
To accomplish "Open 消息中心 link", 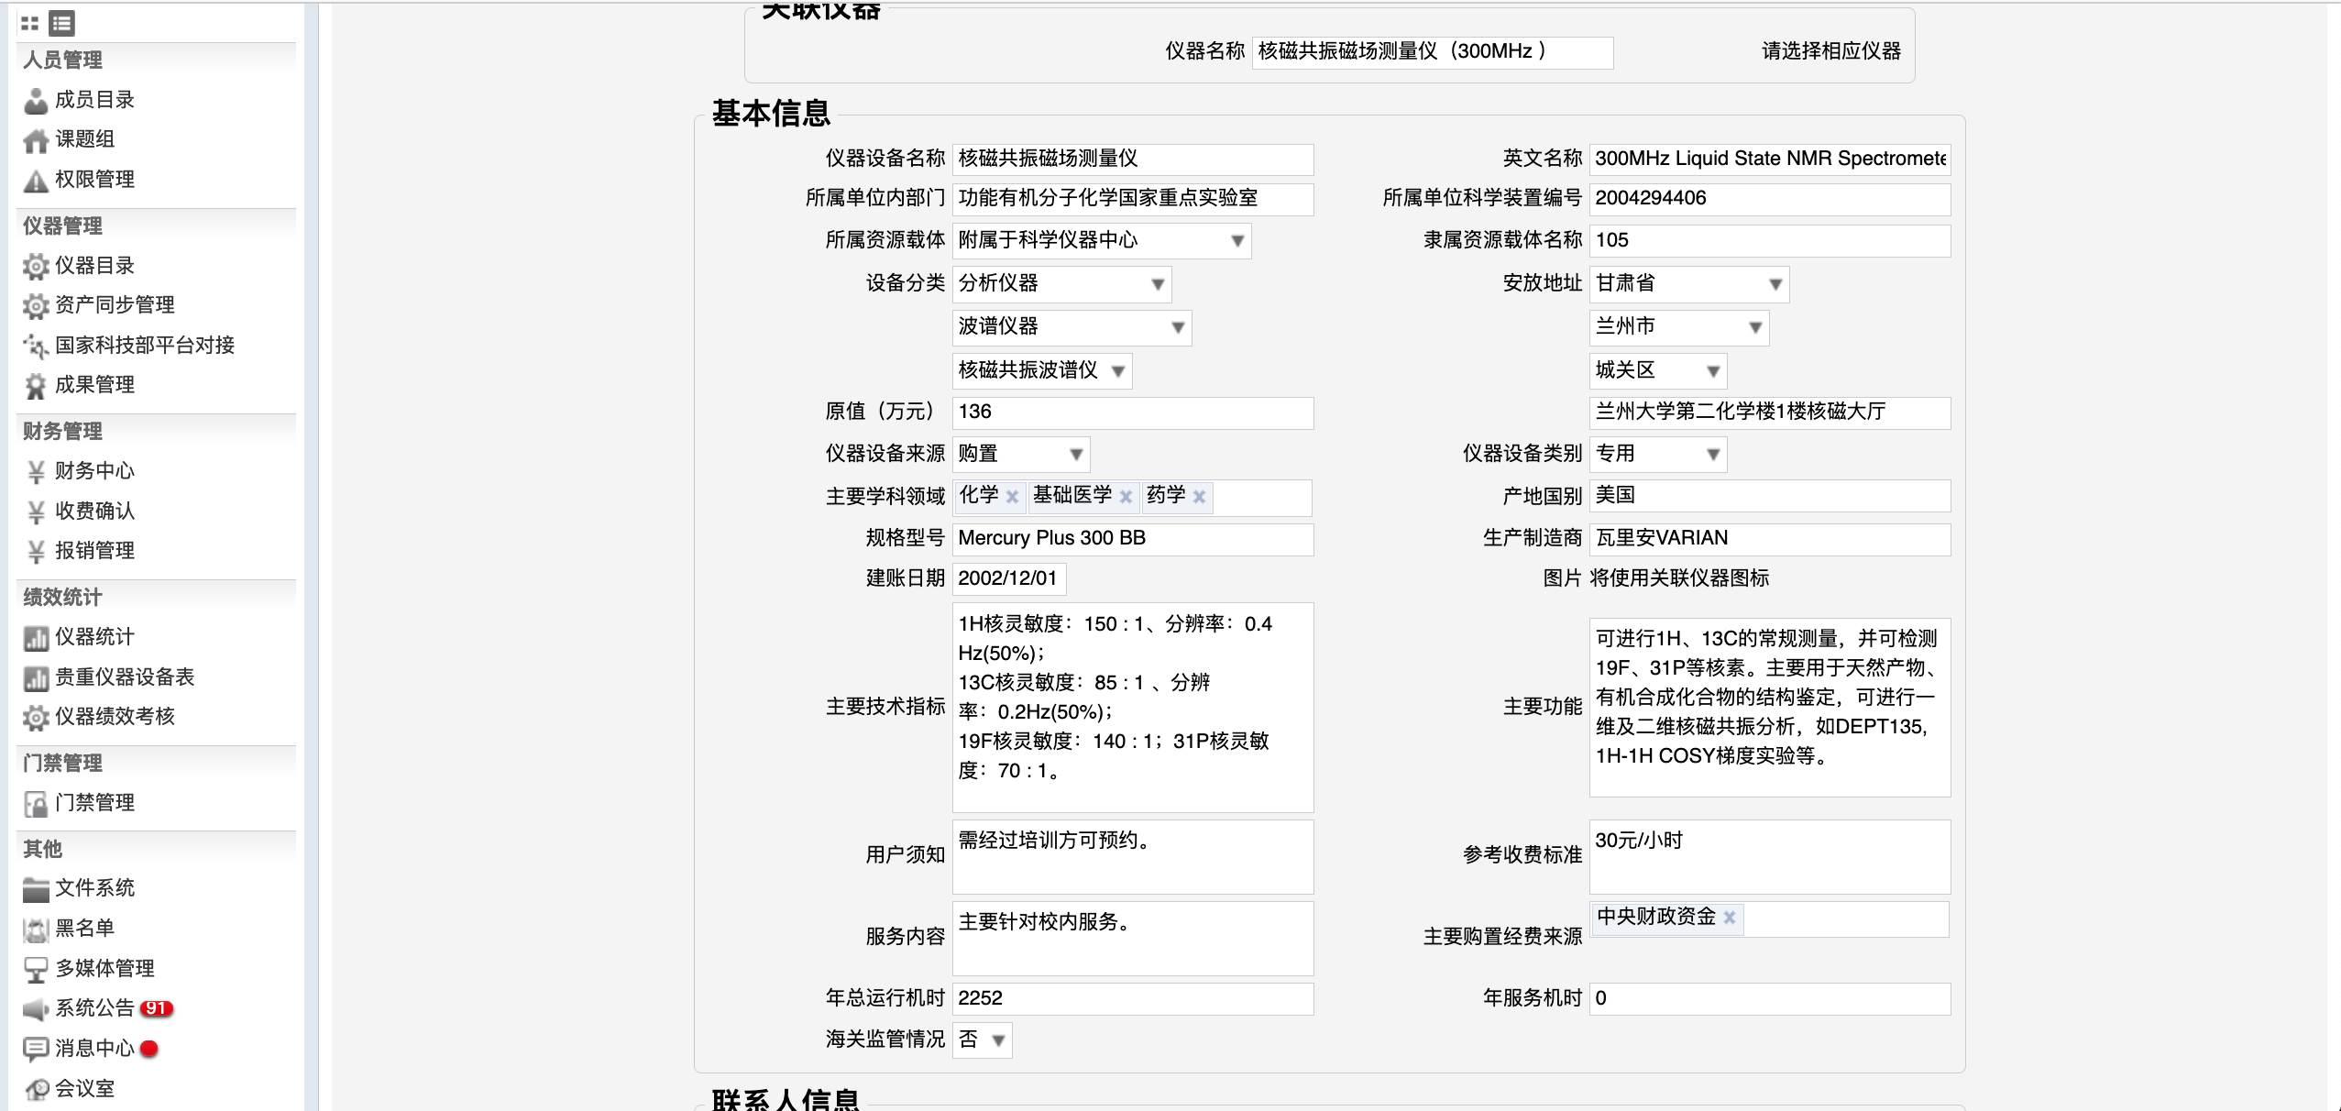I will pos(94,1049).
